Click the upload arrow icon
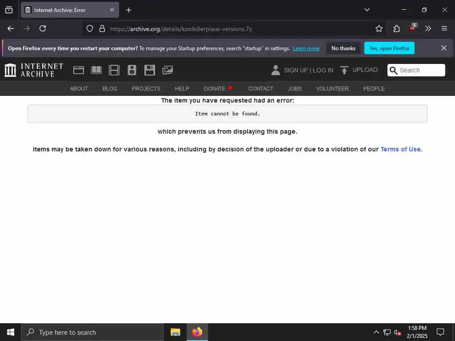This screenshot has height=341, width=455. (x=344, y=70)
